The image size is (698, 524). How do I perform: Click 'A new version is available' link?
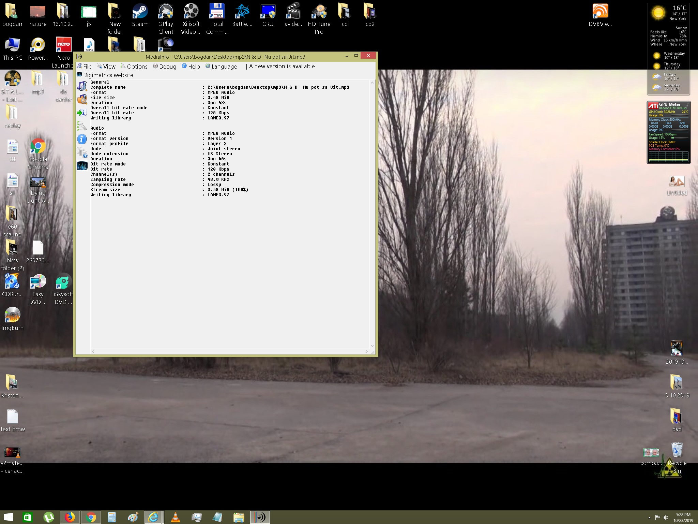282,66
